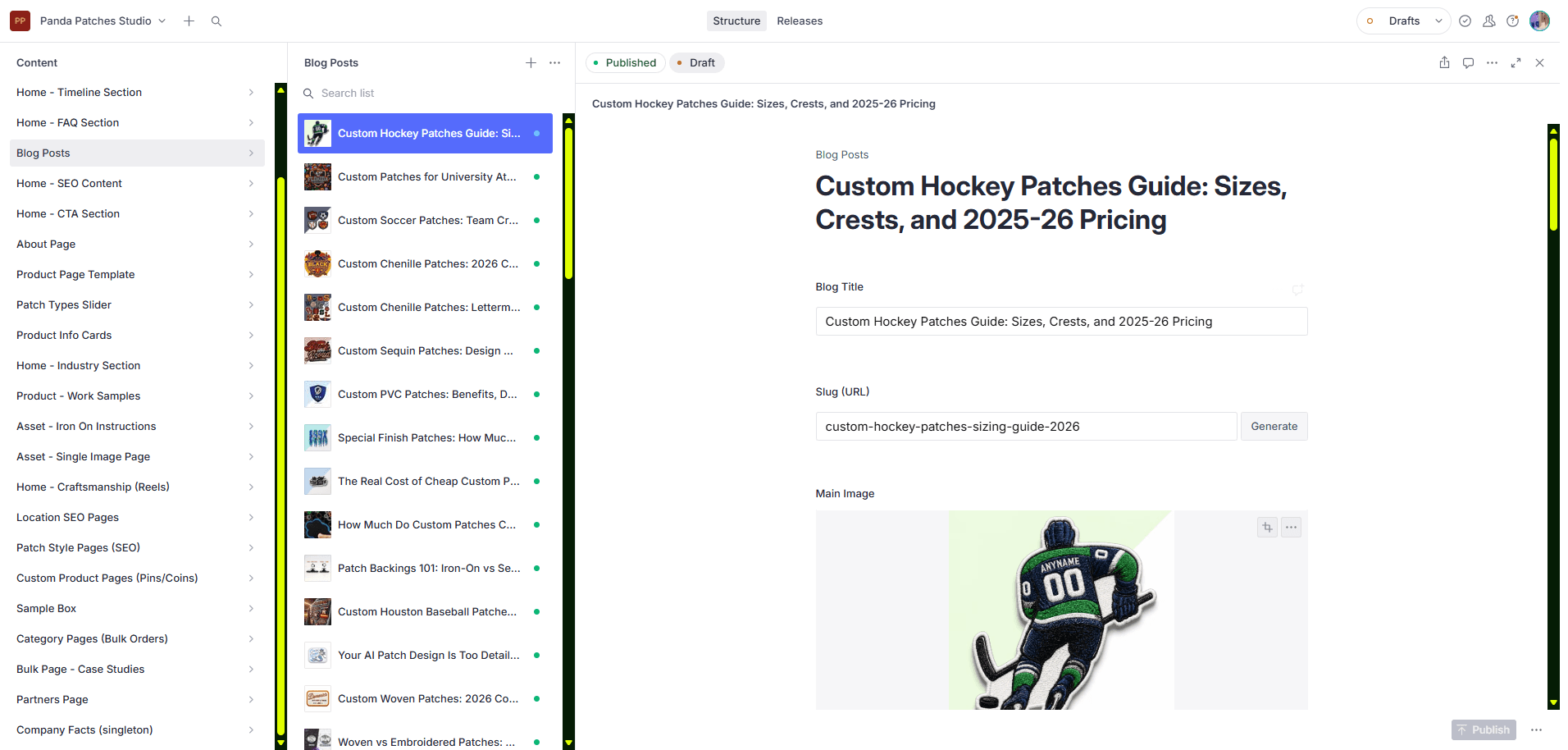Click the Generate slug button
The height and width of the screenshot is (750, 1568).
pyautogui.click(x=1274, y=427)
